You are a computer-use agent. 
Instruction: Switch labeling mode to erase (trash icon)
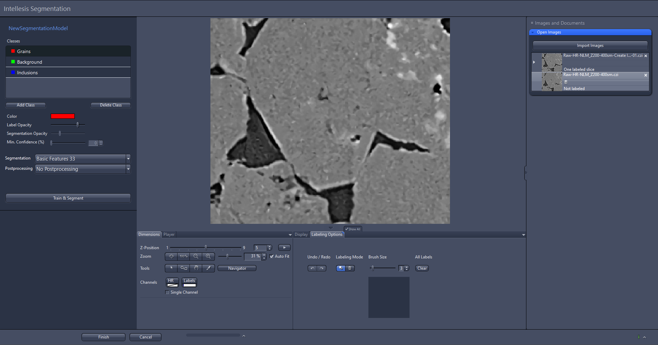(350, 268)
